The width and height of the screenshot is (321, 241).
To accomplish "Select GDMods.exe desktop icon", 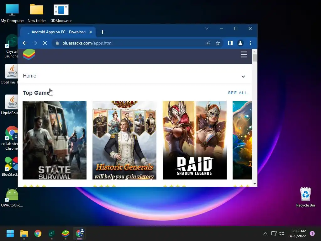I will pyautogui.click(x=61, y=13).
